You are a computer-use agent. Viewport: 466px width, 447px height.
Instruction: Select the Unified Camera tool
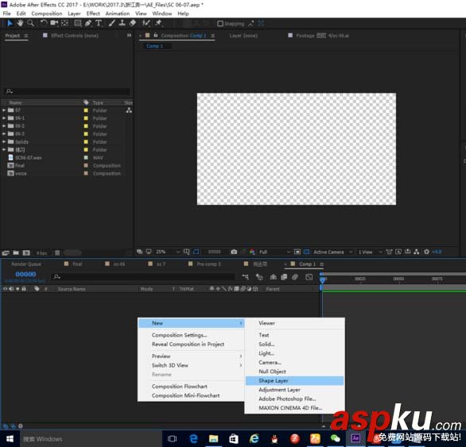[54, 23]
